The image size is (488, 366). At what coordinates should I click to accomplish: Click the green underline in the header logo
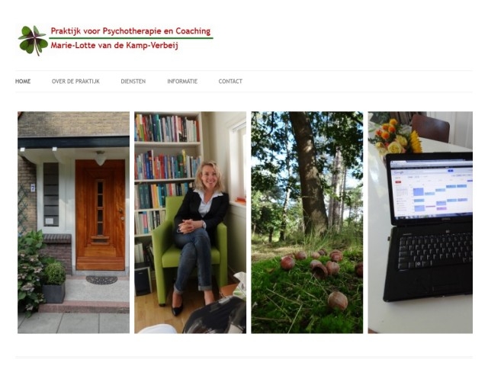click(x=131, y=38)
